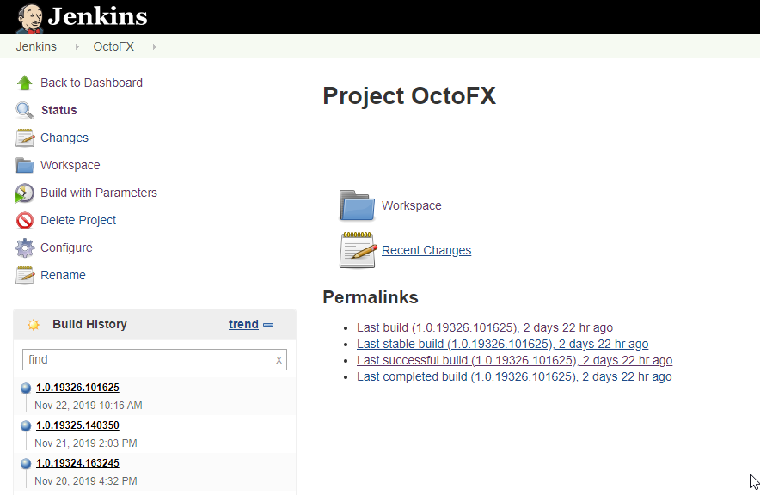Click the timestamp Nov 22, 2019 10:16 AM
The image size is (760, 495).
pos(89,406)
